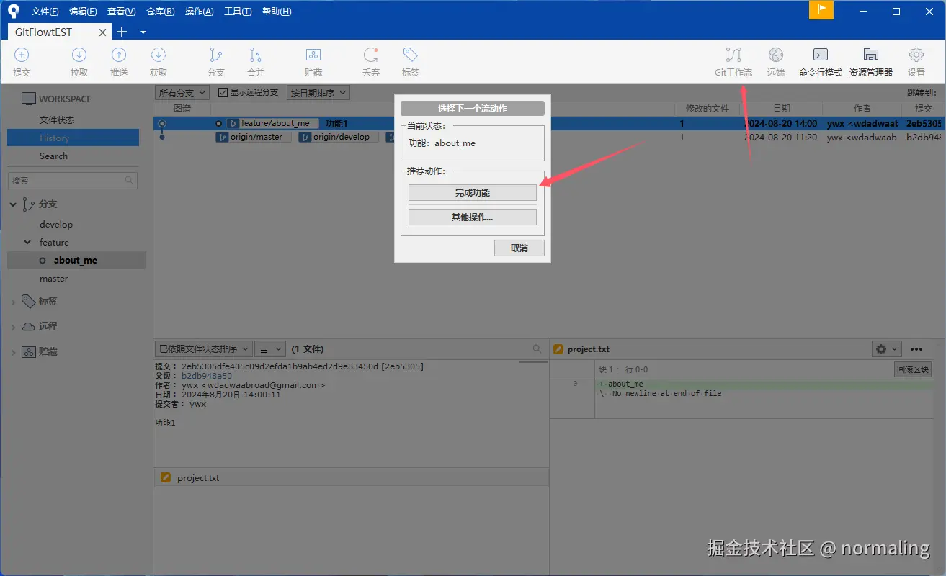Open the 文件(F) menu
This screenshot has height=576, width=946.
click(x=45, y=12)
